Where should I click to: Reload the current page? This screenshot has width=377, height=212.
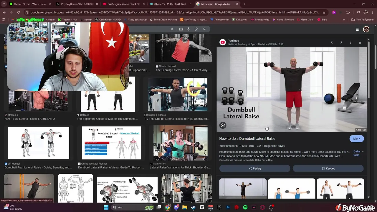click(x=18, y=12)
